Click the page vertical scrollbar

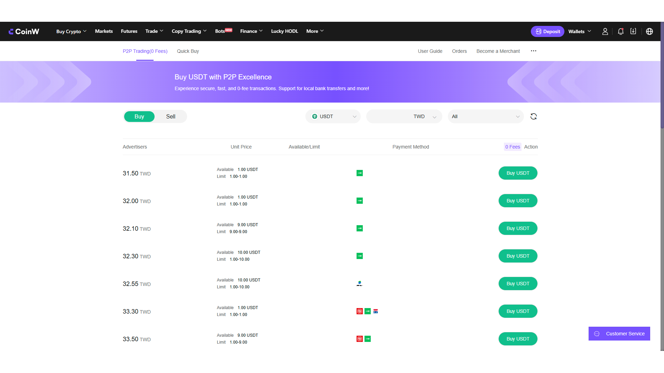pos(662,76)
